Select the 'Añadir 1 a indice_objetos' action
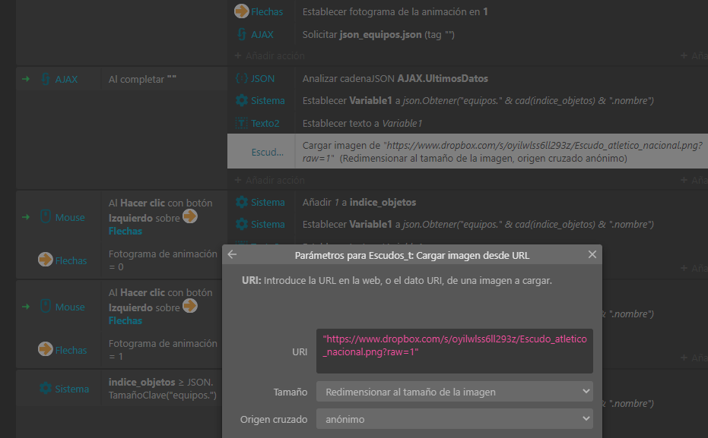 (360, 203)
